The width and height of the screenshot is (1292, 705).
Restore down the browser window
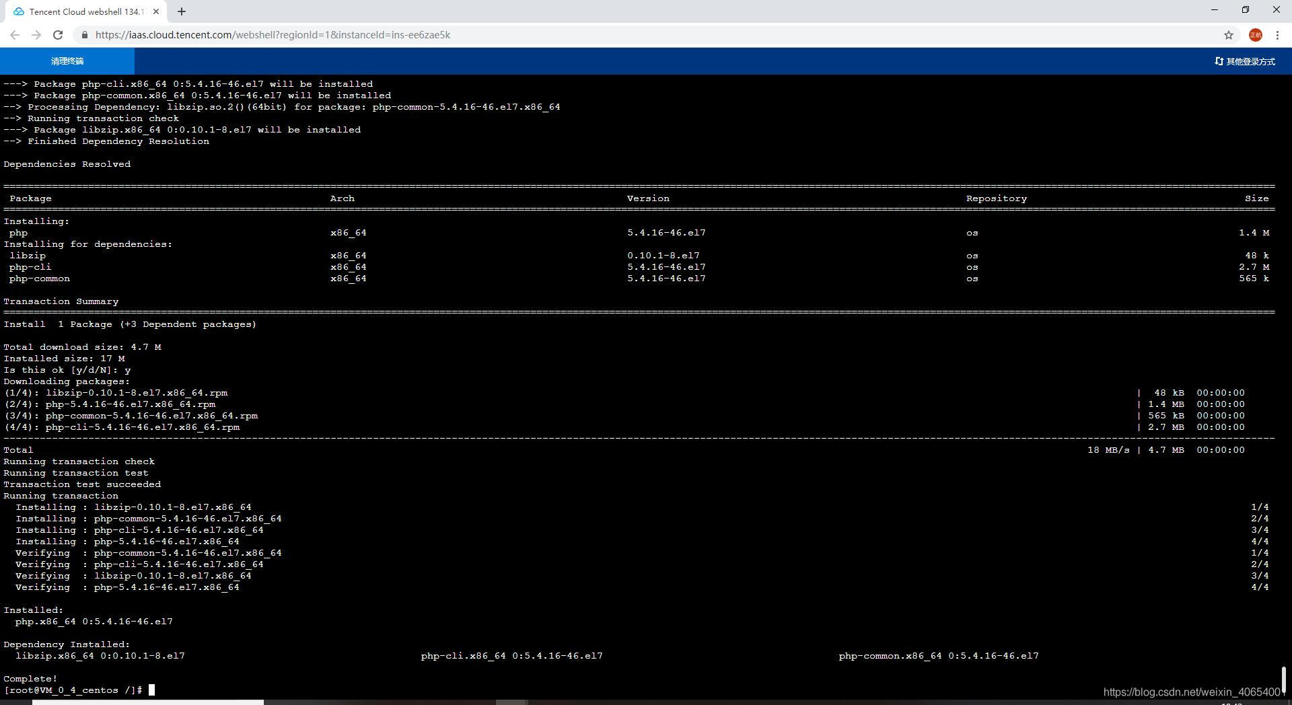tap(1246, 10)
